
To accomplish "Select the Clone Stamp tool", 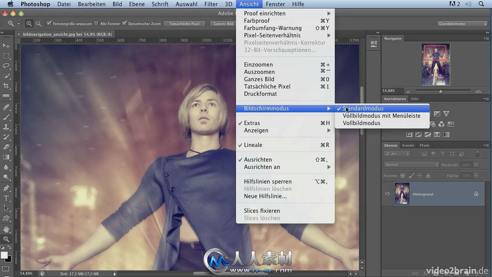I will pos(6,127).
